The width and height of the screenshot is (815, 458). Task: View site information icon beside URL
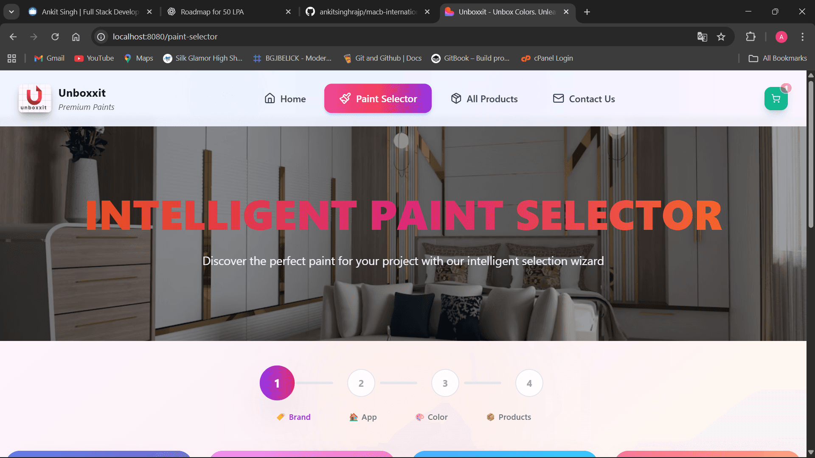[x=101, y=37]
